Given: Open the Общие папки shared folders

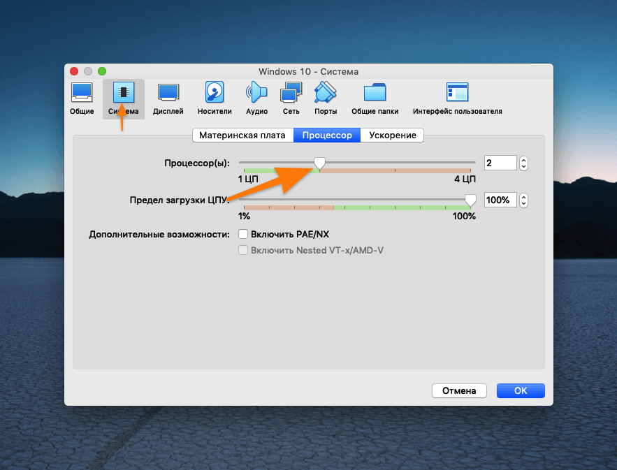Looking at the screenshot, I should 375,98.
